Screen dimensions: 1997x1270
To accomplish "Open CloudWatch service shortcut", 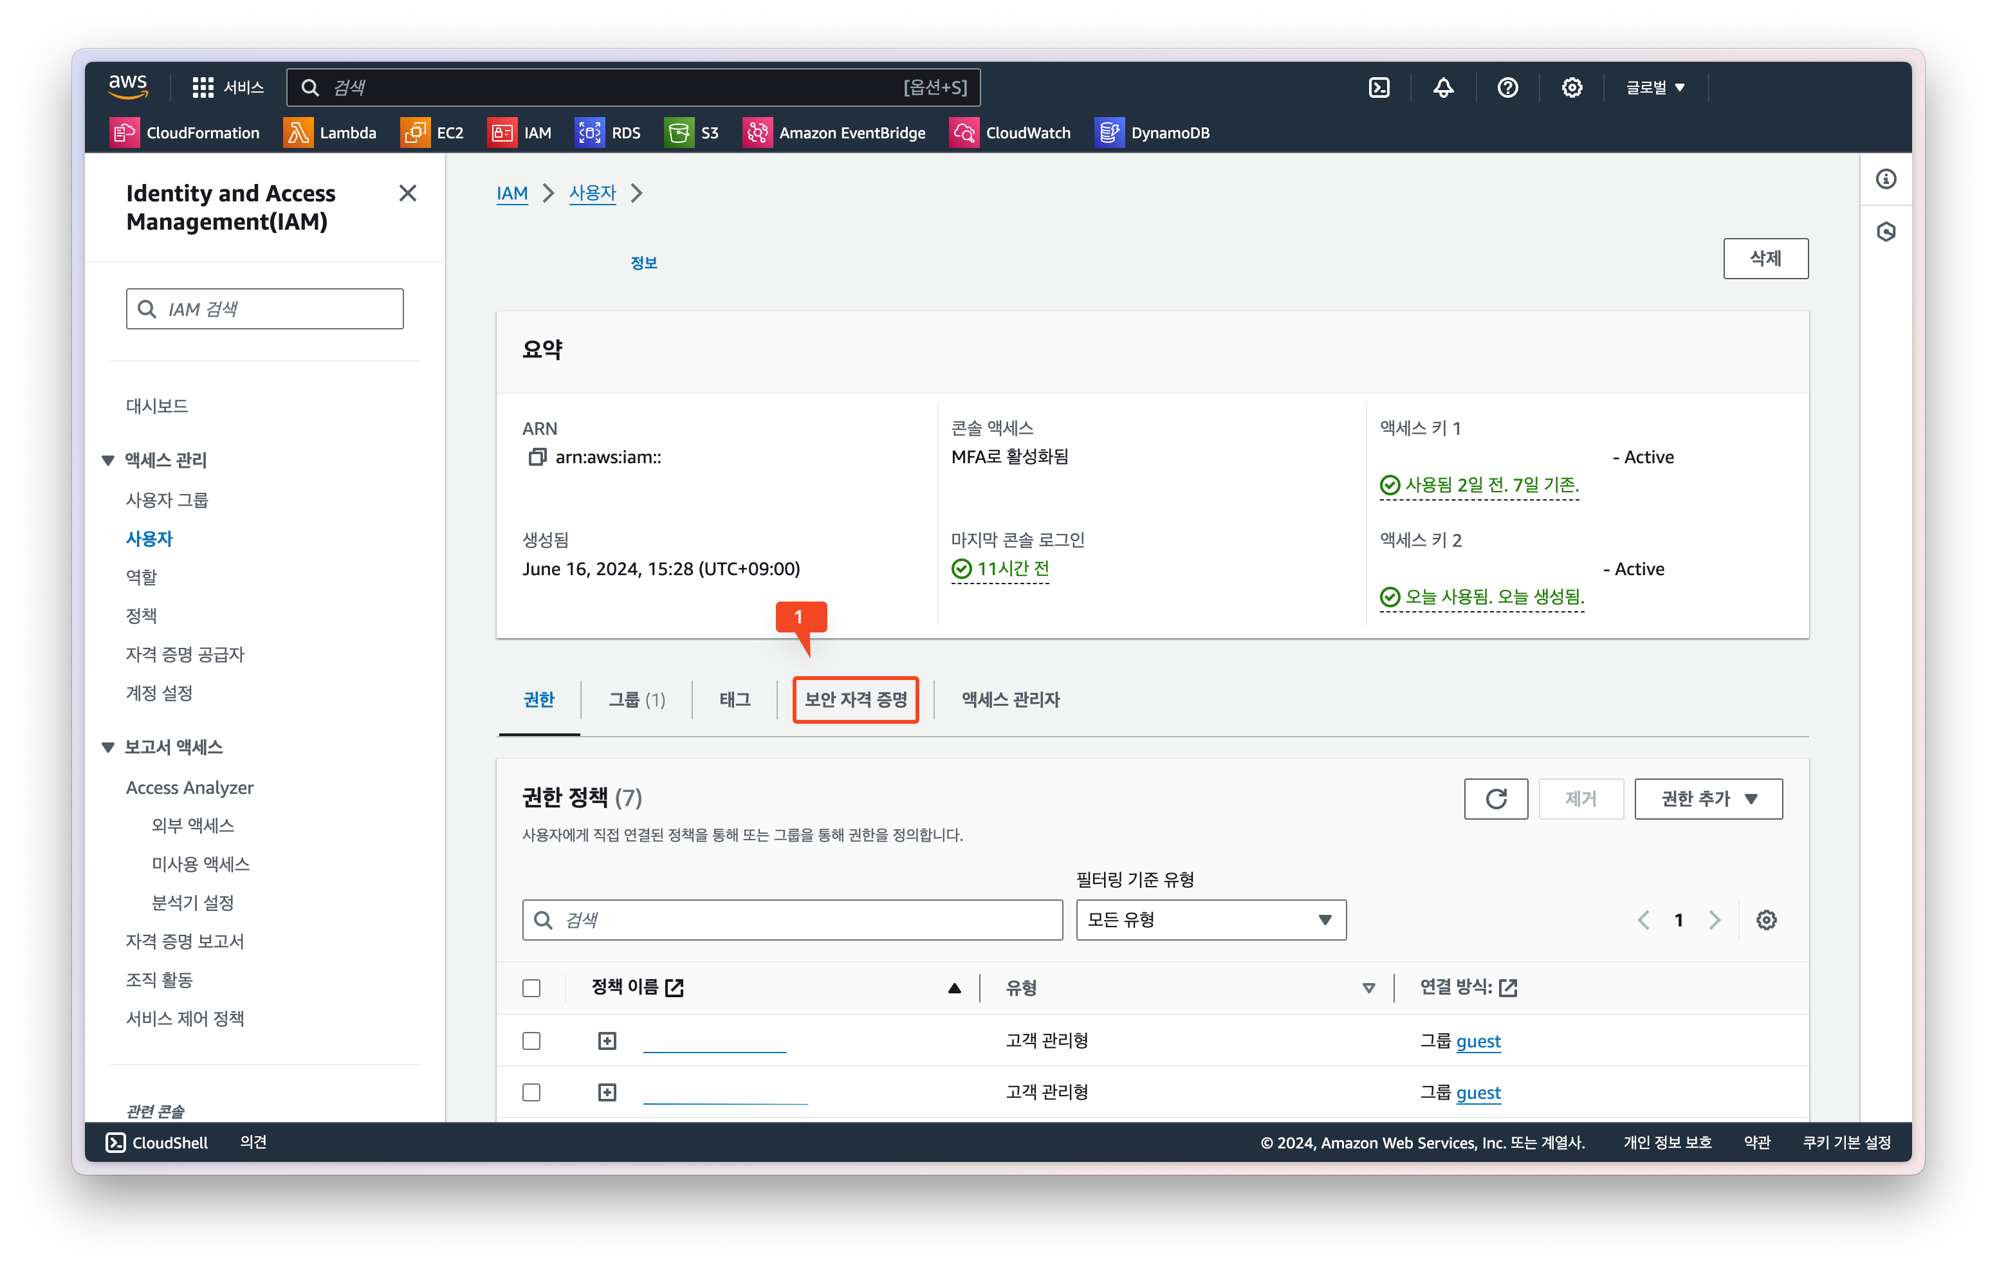I will tap(1010, 133).
